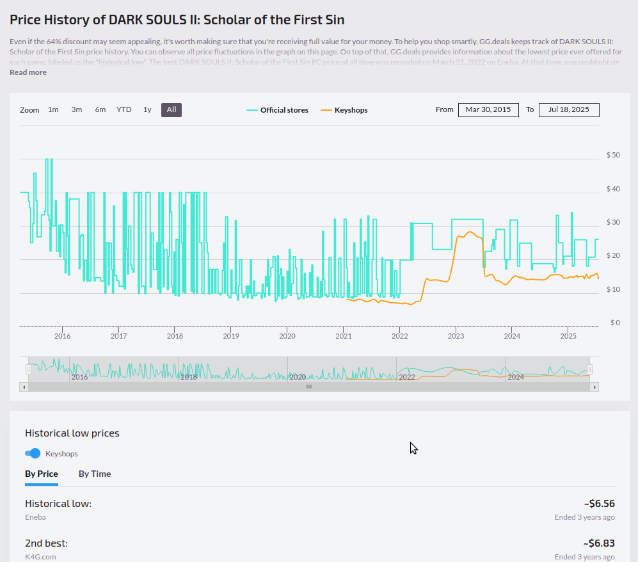Click the historical low link in description
The width and height of the screenshot is (638, 562).
[120, 62]
